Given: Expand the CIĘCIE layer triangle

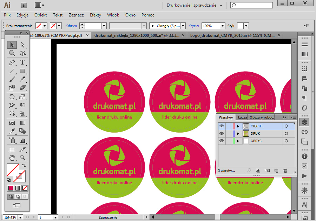Looking at the screenshot, I should (x=238, y=126).
